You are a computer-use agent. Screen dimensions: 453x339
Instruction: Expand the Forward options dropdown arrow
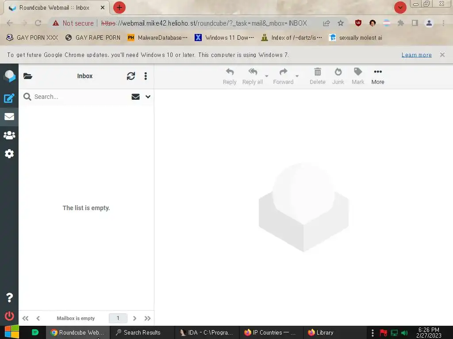tap(297, 76)
